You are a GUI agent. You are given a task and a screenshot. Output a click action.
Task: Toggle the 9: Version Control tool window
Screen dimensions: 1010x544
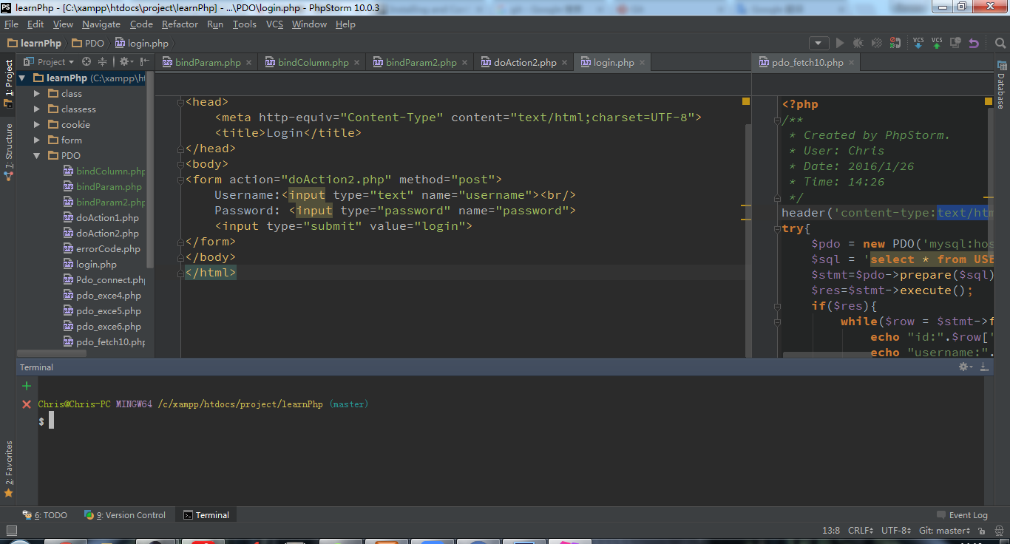(x=124, y=515)
